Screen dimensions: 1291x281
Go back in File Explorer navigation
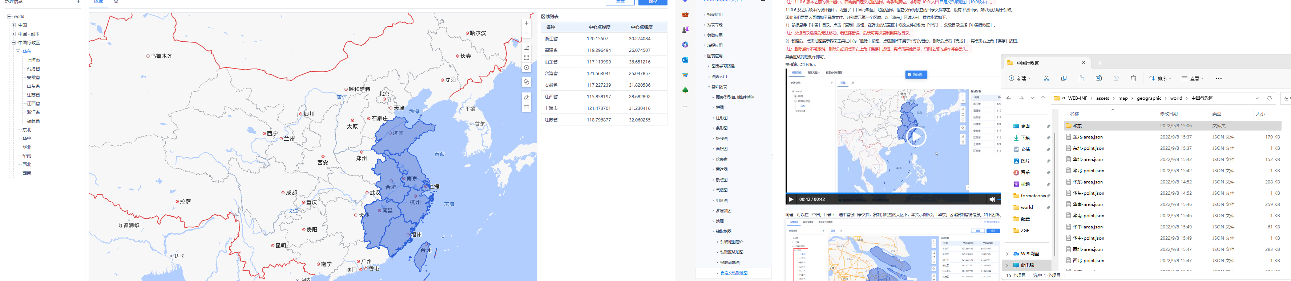1009,99
